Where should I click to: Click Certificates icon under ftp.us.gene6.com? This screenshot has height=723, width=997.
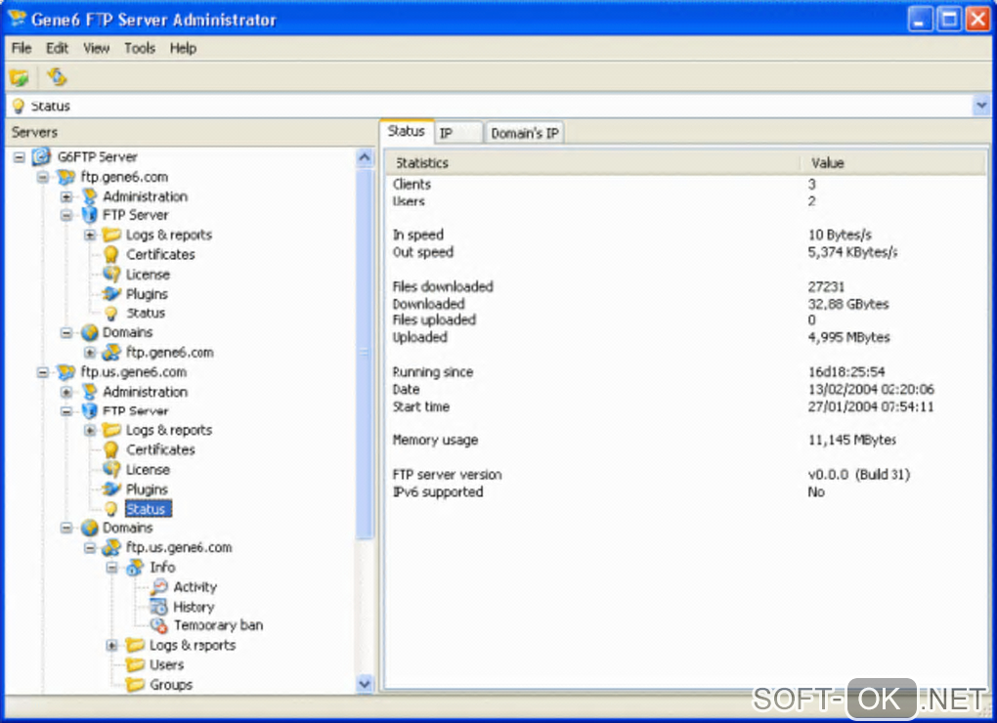coord(111,449)
